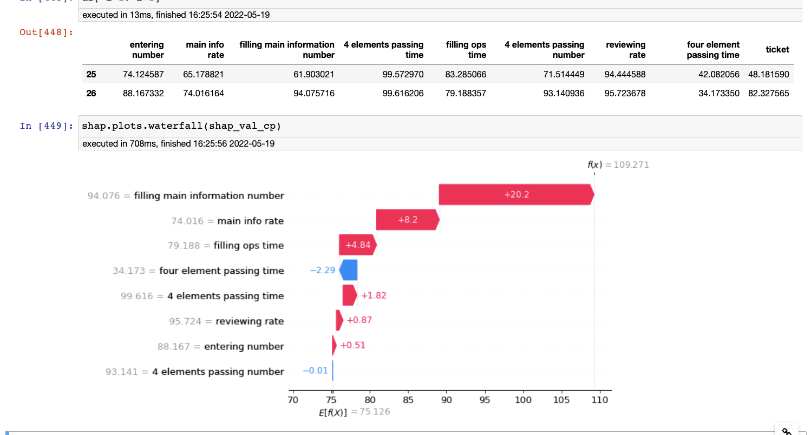The image size is (811, 435).
Task: Select row index 25 in the table
Action: pos(91,74)
